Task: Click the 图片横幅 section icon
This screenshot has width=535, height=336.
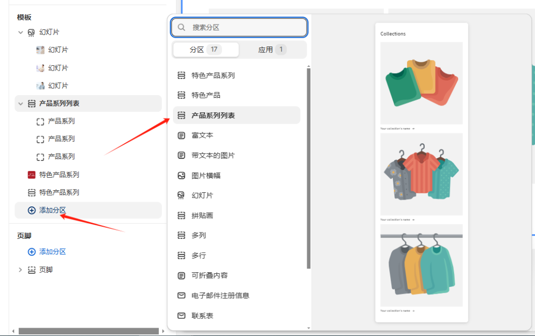Action: 180,175
